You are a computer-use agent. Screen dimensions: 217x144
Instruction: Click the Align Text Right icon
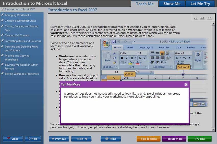click(162, 58)
